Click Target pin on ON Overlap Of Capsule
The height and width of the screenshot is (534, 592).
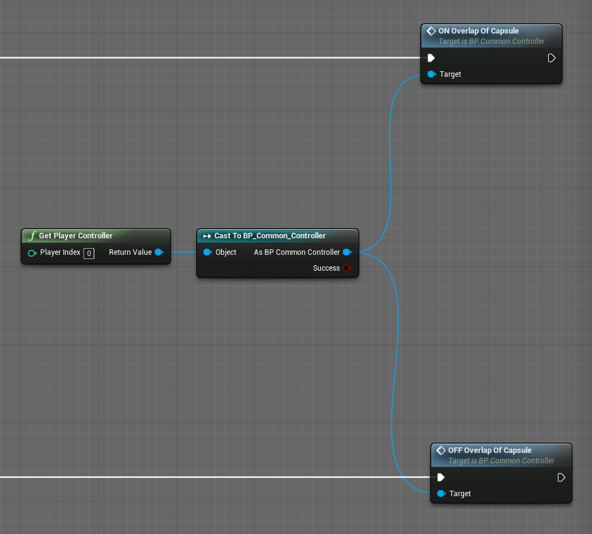(x=432, y=74)
